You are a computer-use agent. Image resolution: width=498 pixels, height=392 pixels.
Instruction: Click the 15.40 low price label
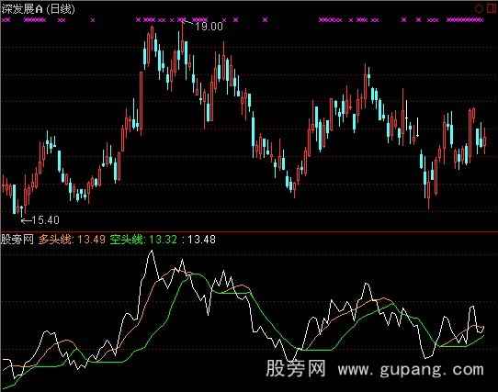pos(45,220)
